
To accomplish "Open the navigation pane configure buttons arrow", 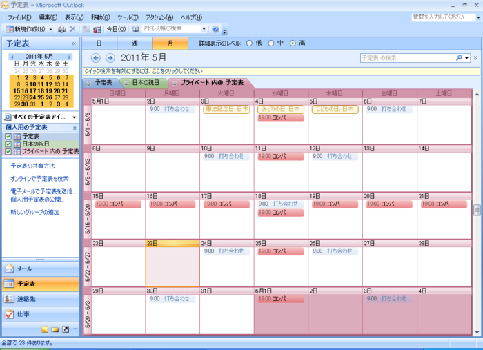I will point(75,329).
